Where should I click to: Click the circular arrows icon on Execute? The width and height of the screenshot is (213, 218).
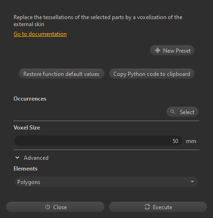tap(147, 207)
